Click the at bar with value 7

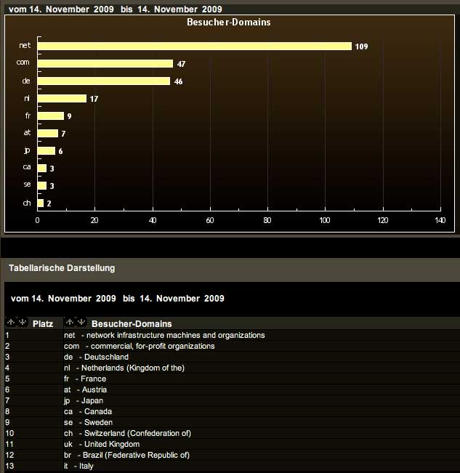point(47,133)
